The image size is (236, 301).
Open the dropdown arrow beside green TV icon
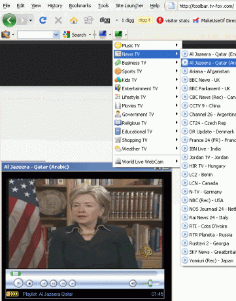(126, 35)
